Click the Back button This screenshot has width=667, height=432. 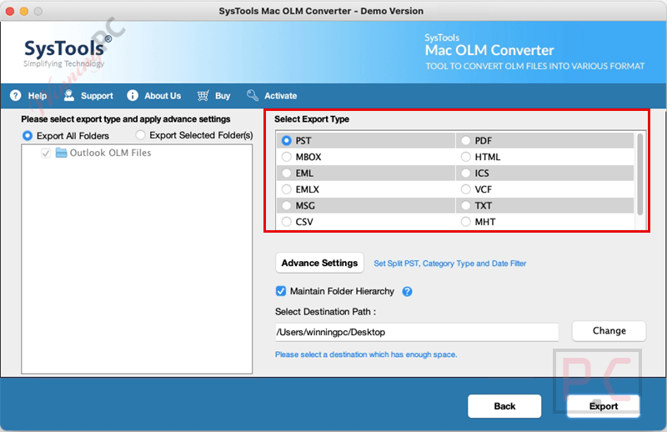pos(504,406)
